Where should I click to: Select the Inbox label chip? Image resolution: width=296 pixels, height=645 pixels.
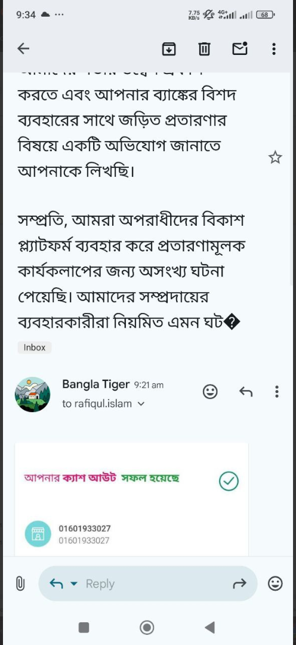coord(35,347)
